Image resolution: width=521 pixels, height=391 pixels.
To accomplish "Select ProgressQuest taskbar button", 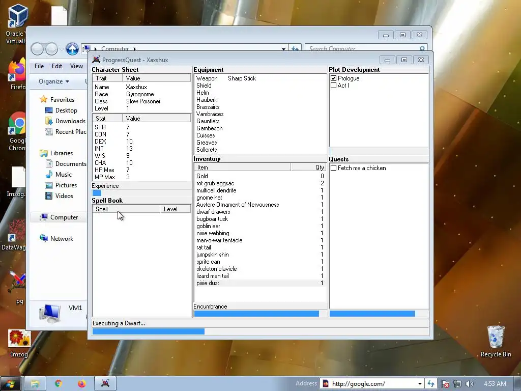I will pyautogui.click(x=105, y=384).
